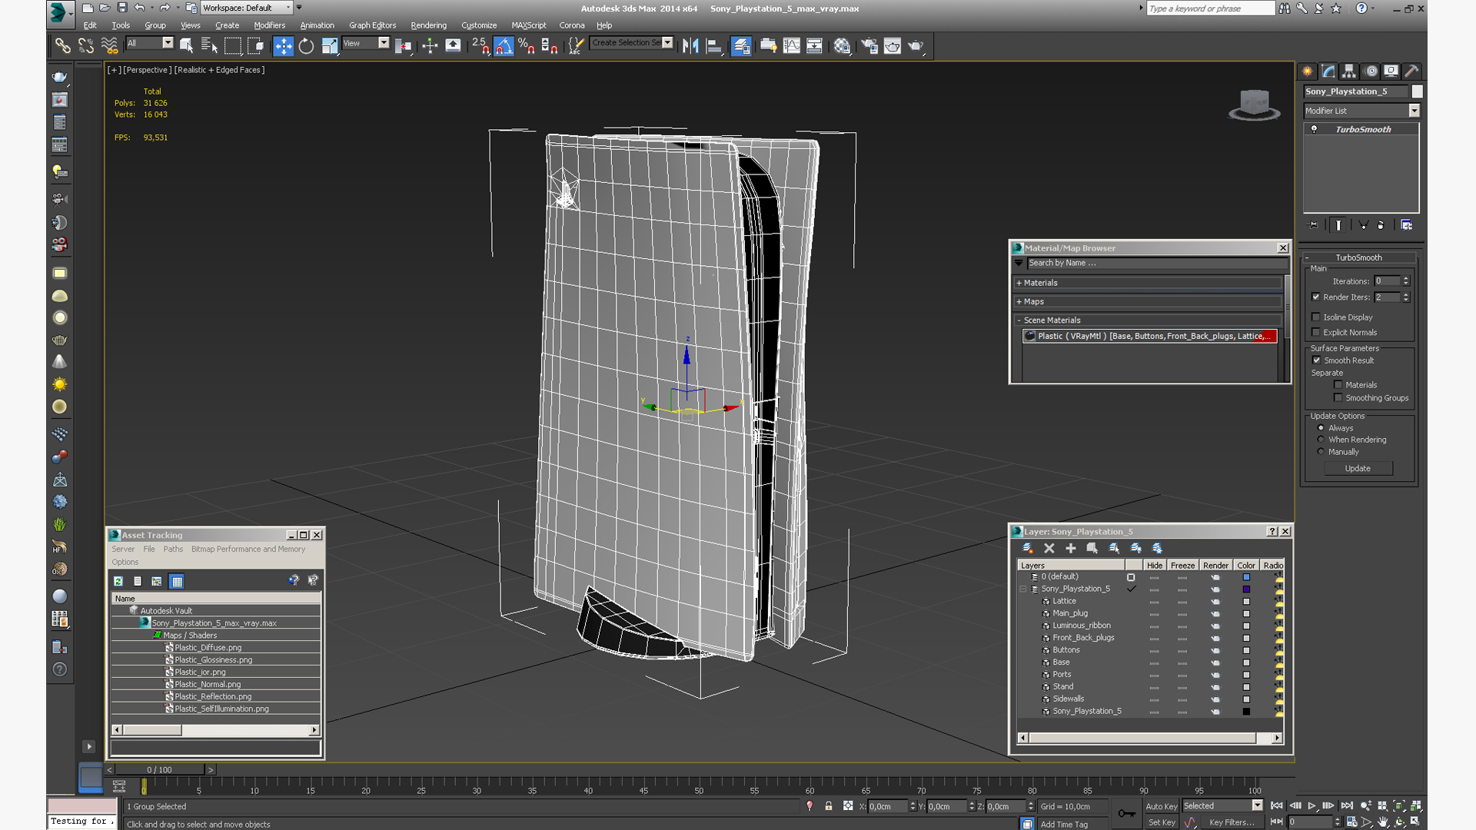
Task: Click Refresh icon in Asset Tracking
Action: coord(118,581)
